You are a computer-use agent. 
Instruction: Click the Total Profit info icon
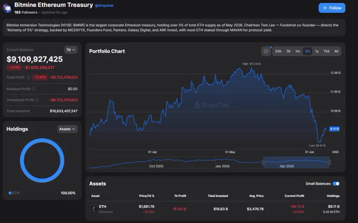28,77
